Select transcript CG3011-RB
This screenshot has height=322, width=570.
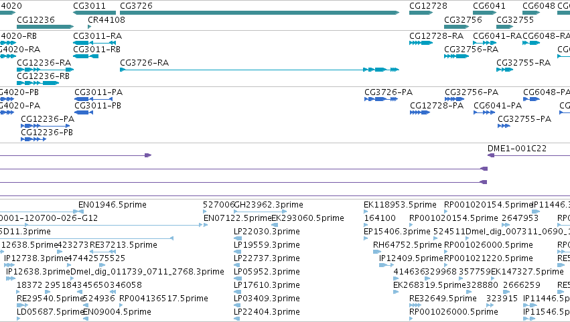pos(96,50)
